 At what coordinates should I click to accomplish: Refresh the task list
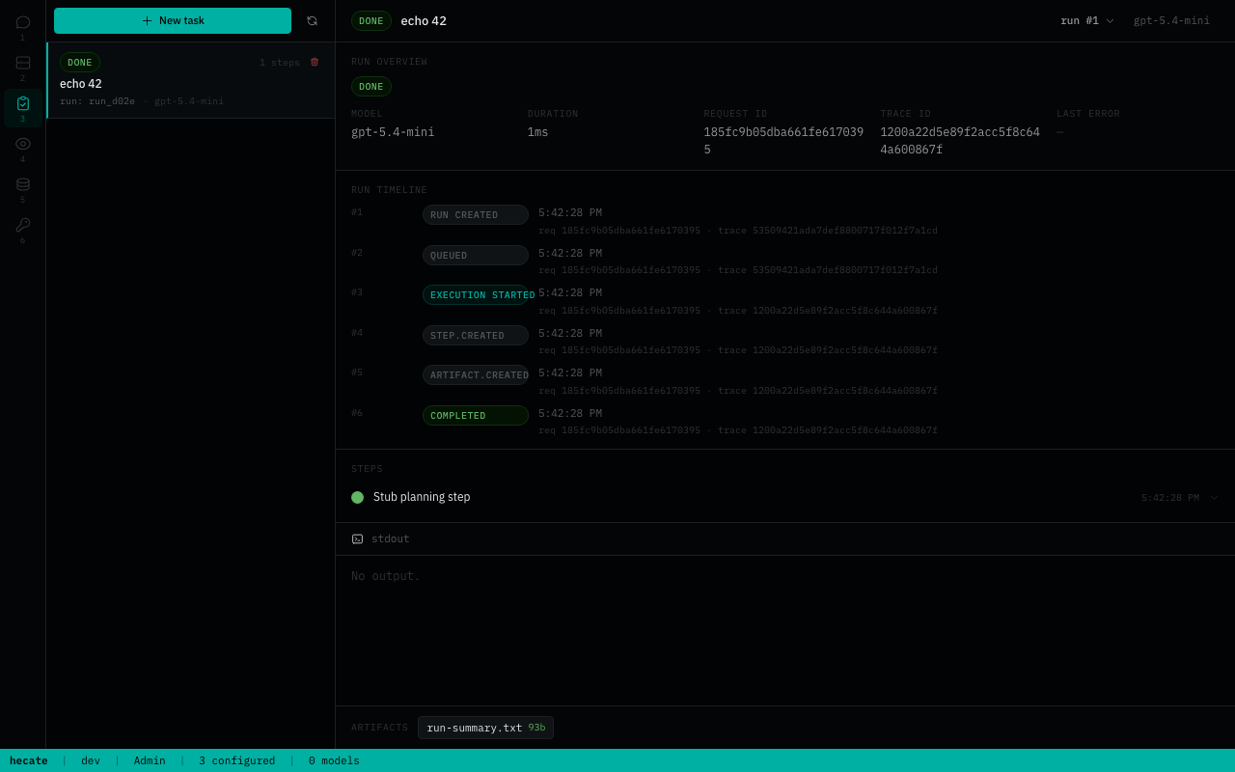[x=312, y=20]
